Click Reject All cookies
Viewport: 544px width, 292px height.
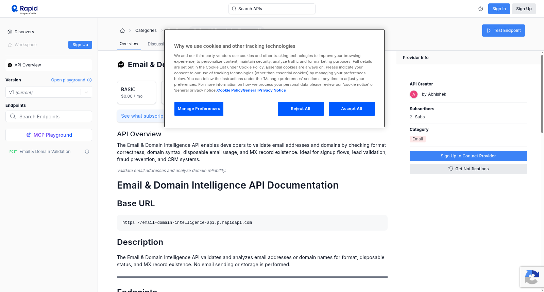point(301,109)
